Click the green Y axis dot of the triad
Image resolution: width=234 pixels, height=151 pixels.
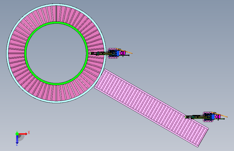pos(17,134)
